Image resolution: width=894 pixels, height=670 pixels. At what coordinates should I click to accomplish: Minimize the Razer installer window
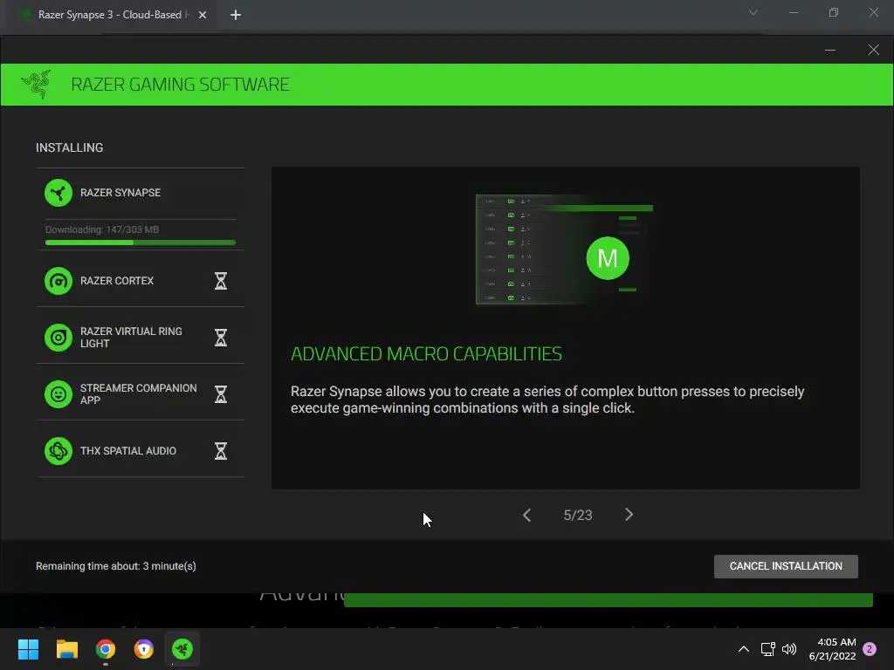(830, 50)
